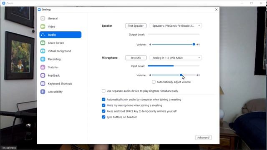
Task: Open the Speaker device dropdown
Action: click(176, 26)
